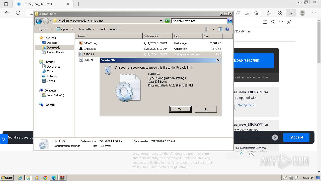The height and width of the screenshot is (181, 321).
Task: Open the Organize menu
Action: [x=45, y=29]
